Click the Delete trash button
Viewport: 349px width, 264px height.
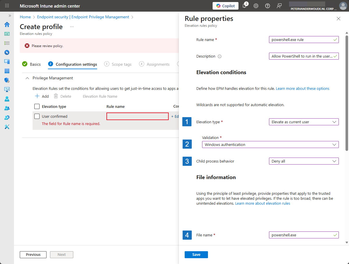[x=63, y=96]
